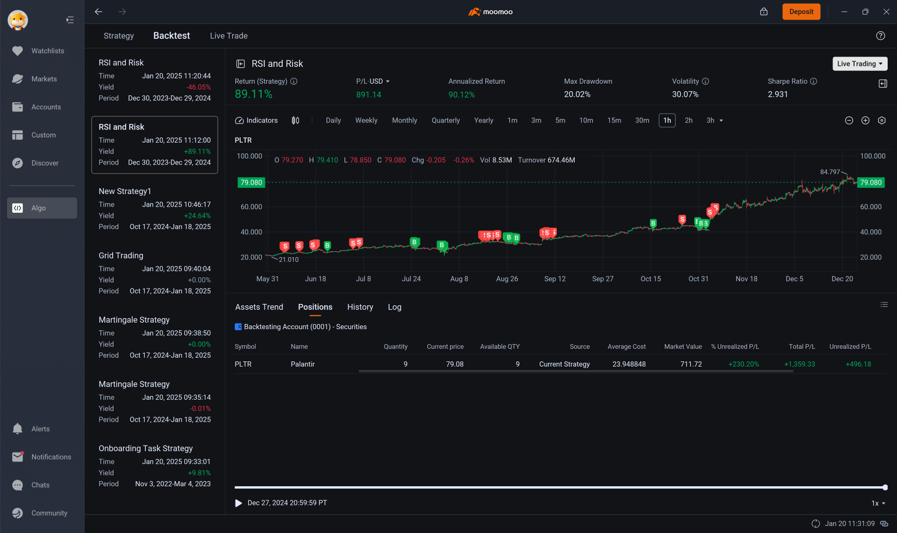Viewport: 897px width, 533px height.
Task: Select the Quarterly timeframe
Action: (x=446, y=121)
